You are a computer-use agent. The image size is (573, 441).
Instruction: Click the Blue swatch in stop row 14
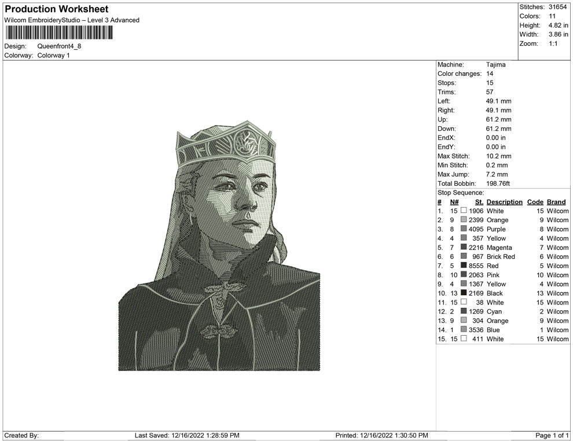[x=464, y=329]
